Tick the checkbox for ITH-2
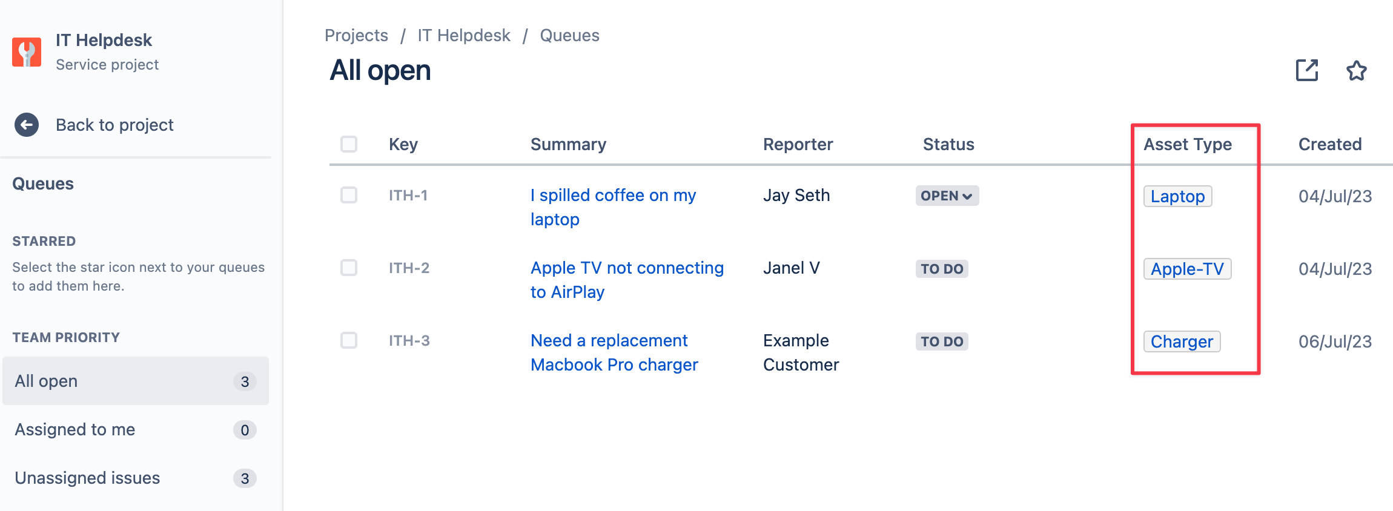Viewport: 1393px width, 511px height. 349,268
